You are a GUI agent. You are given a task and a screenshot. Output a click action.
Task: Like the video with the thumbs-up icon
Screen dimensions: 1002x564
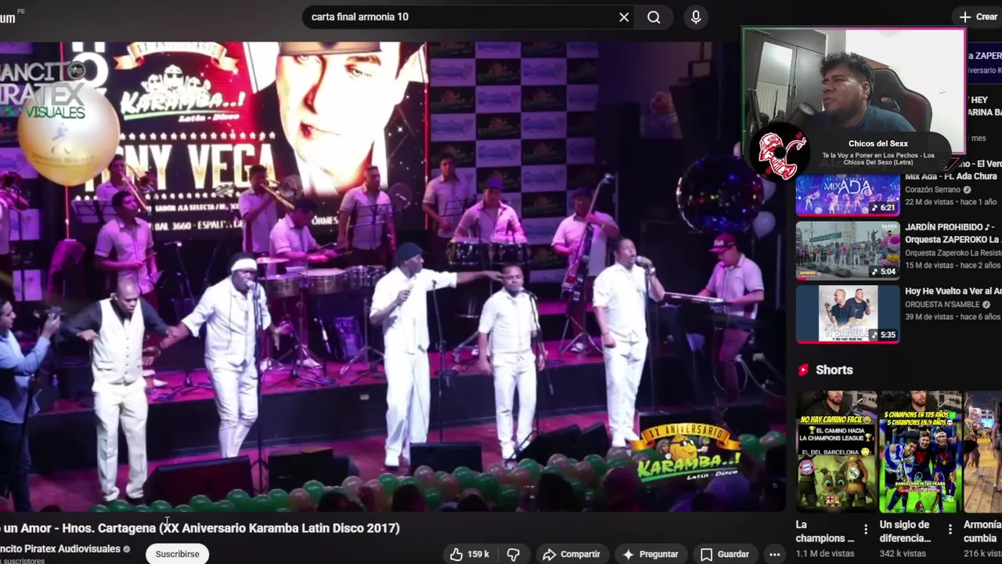click(x=456, y=554)
